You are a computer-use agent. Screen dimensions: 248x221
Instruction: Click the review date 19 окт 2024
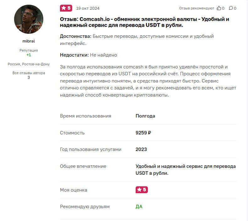[88, 8]
